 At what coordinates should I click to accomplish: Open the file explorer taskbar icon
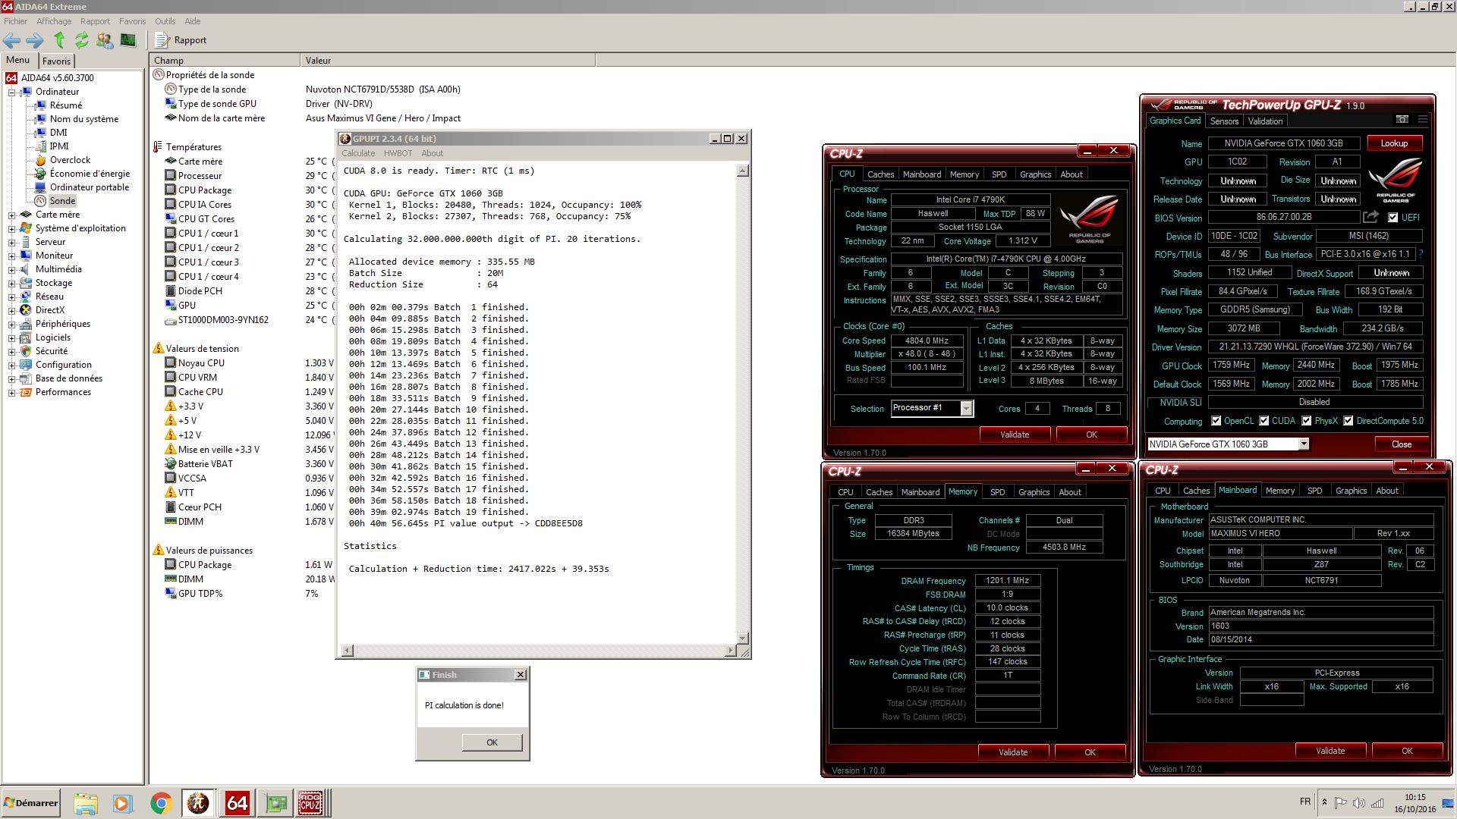85,803
